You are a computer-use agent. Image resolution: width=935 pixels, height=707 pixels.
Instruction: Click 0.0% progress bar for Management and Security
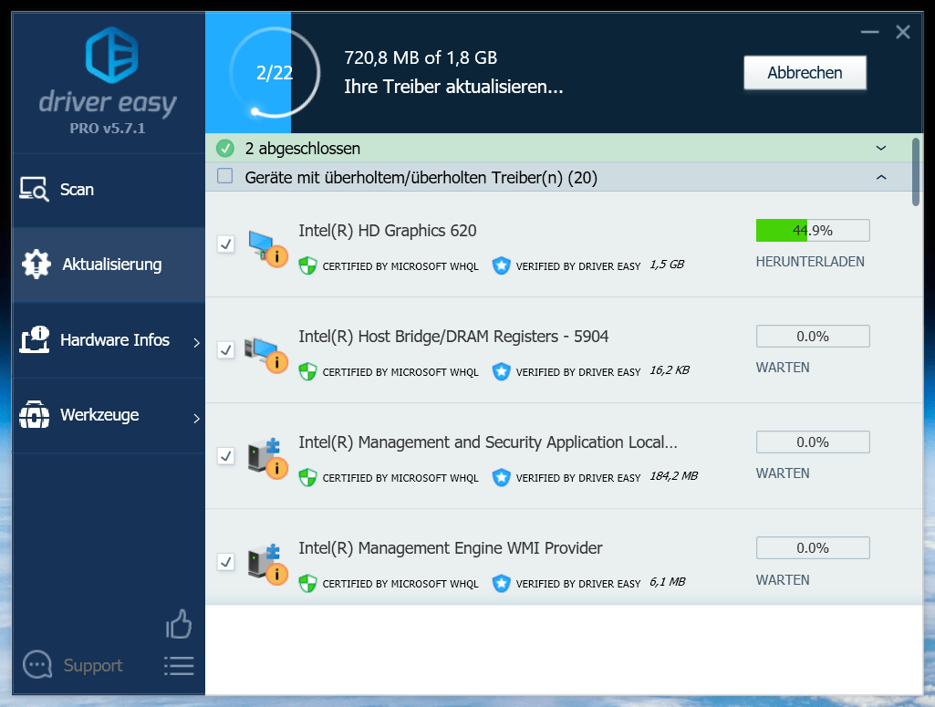click(813, 442)
